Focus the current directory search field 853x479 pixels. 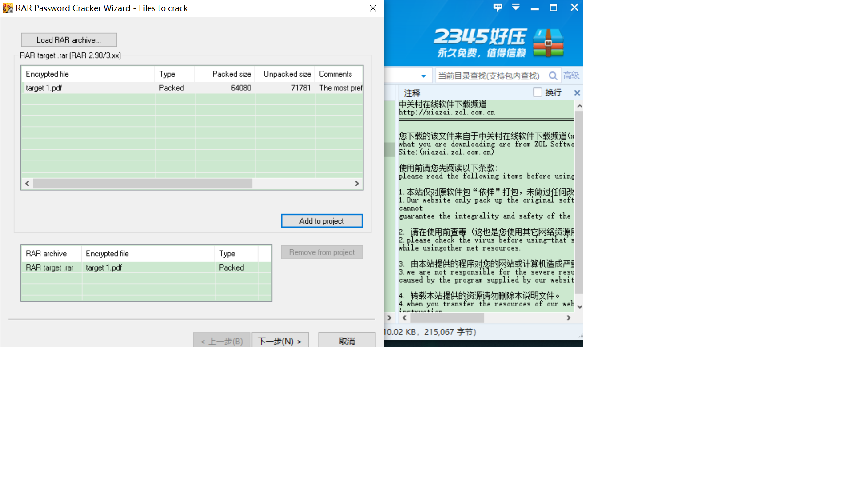click(489, 76)
